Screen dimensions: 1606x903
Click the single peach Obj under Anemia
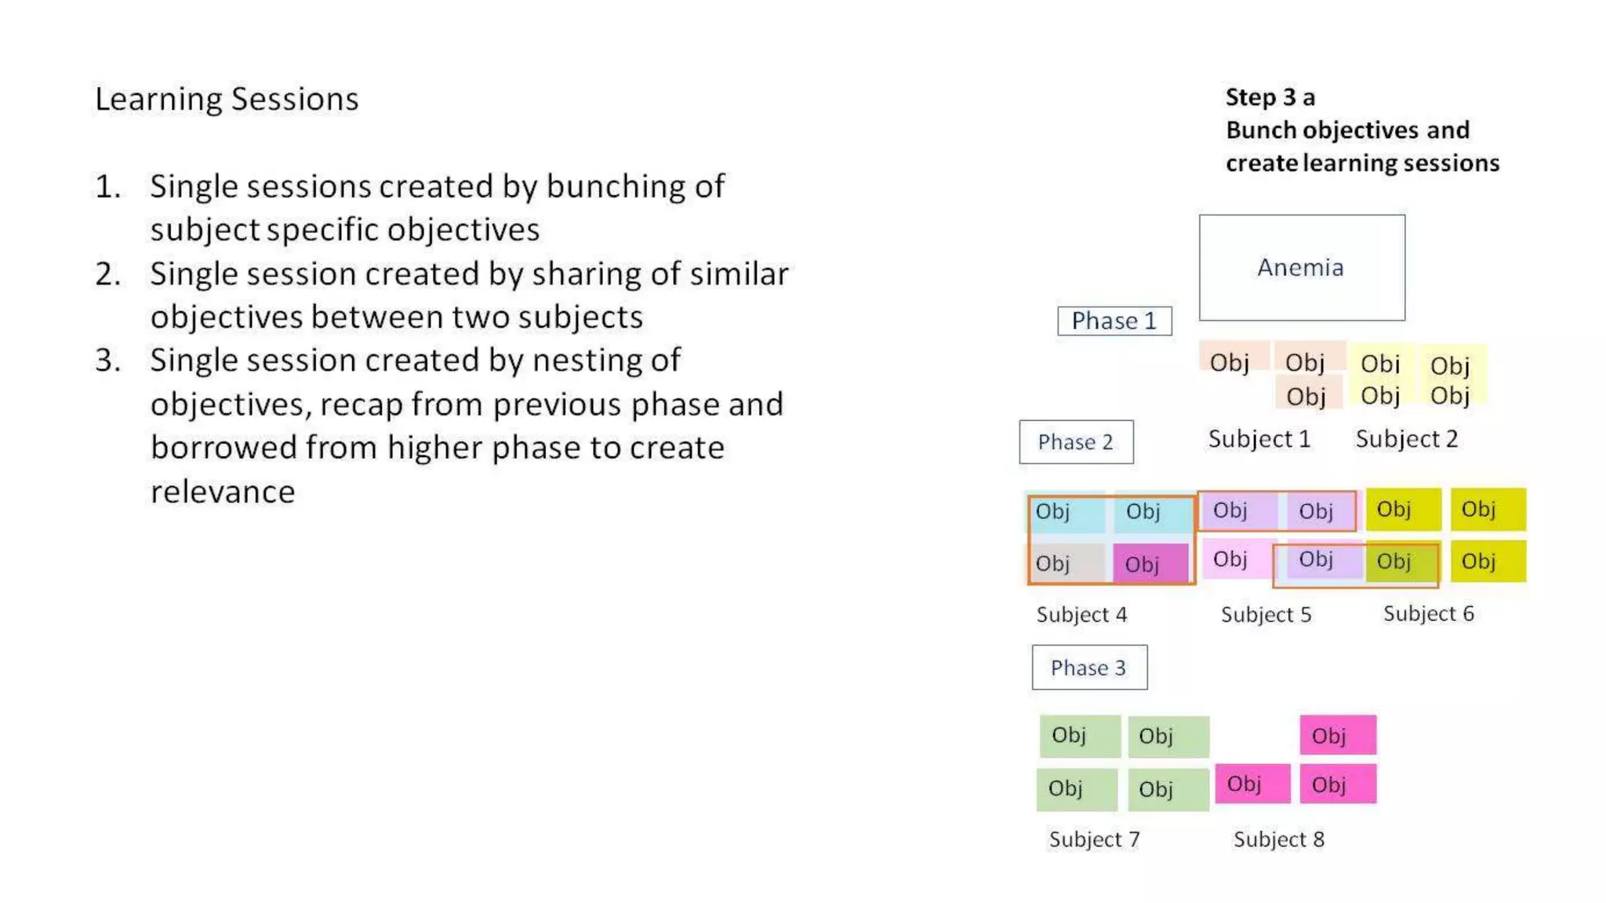[x=1234, y=357]
